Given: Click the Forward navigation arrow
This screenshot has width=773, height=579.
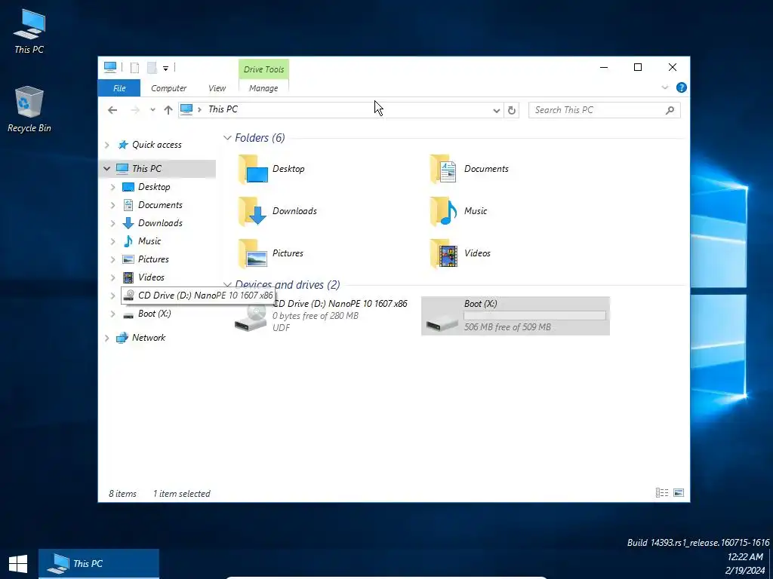Looking at the screenshot, I should [x=134, y=110].
